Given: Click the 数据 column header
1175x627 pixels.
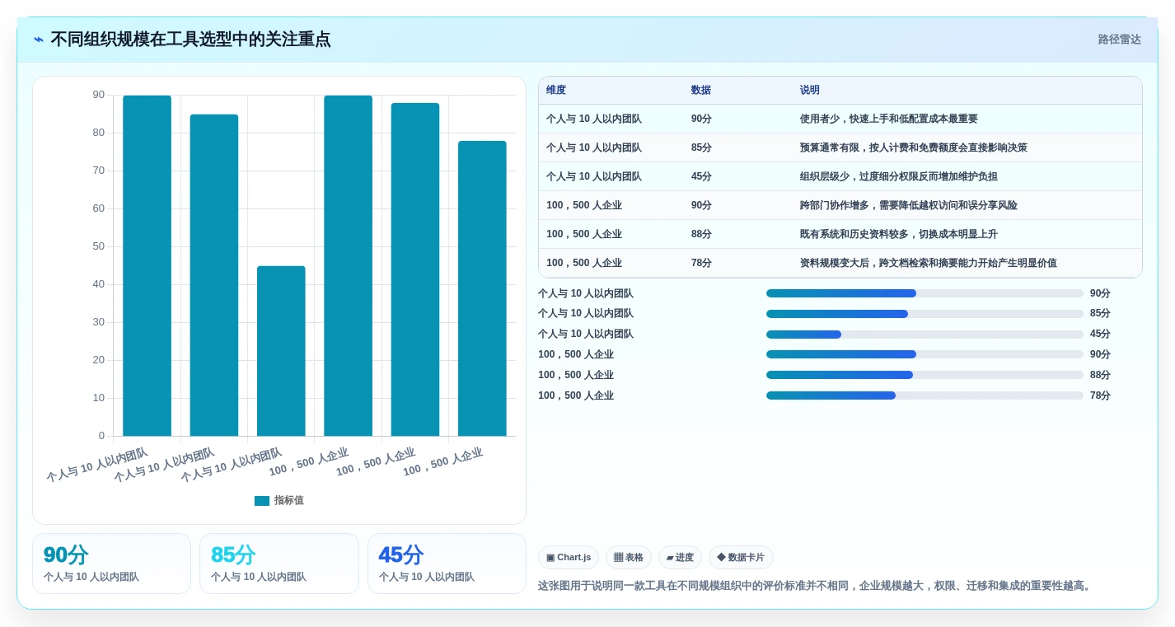Looking at the screenshot, I should pos(701,91).
